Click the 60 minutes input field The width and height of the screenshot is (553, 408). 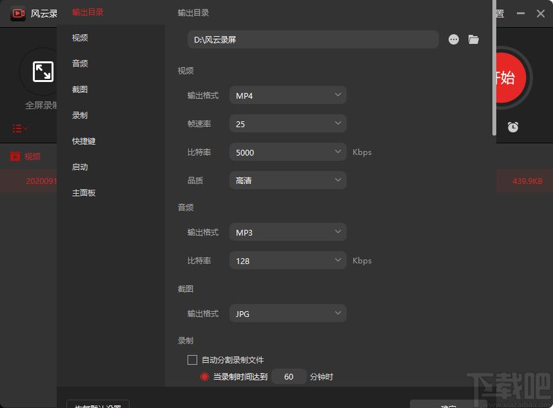[x=289, y=377]
